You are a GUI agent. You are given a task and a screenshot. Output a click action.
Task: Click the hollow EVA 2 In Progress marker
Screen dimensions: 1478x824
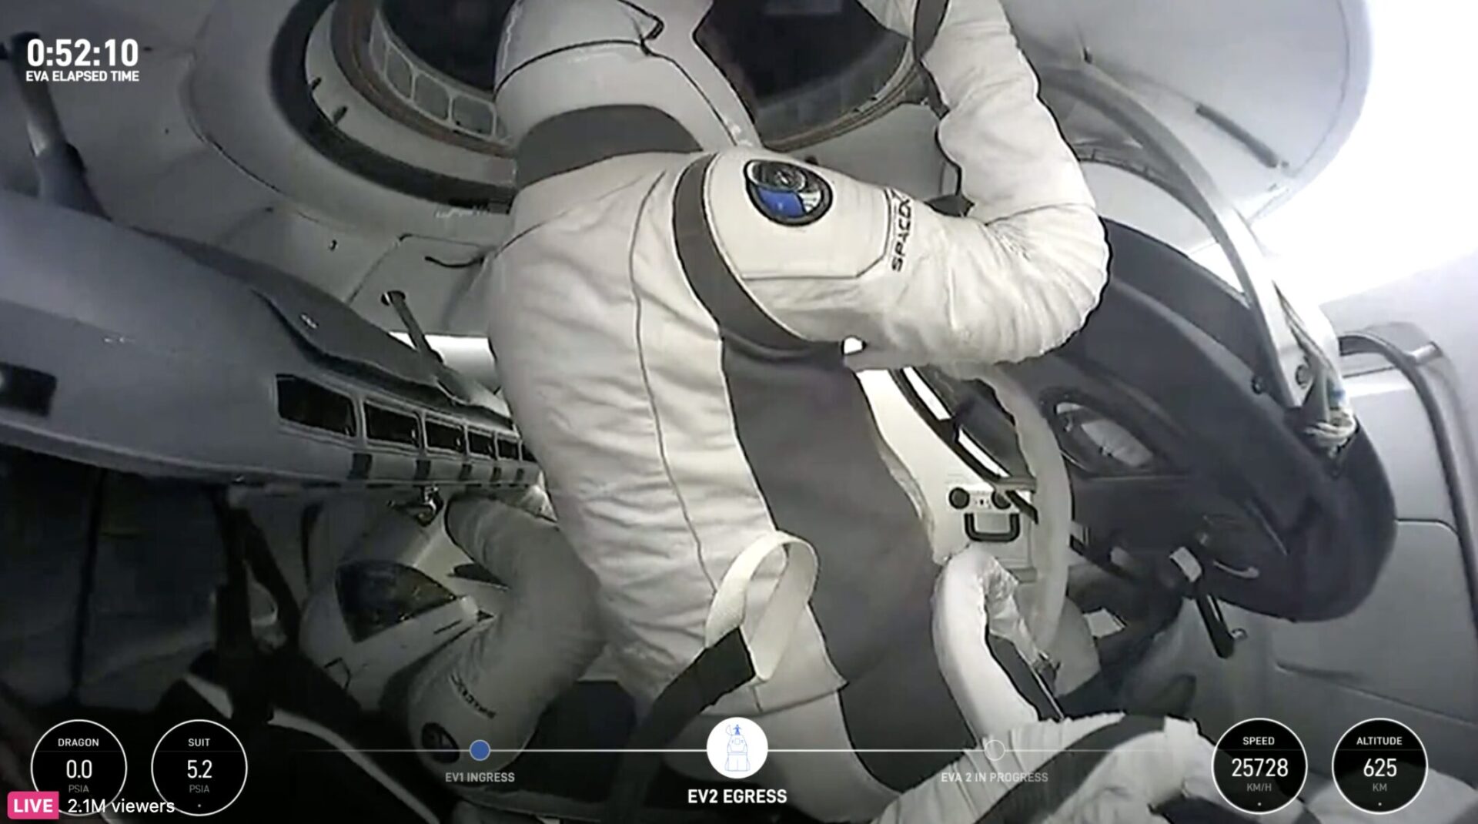[x=994, y=749]
